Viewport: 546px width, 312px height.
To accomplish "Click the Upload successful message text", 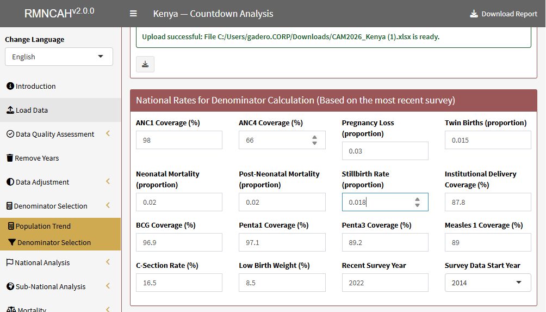I will (x=291, y=36).
